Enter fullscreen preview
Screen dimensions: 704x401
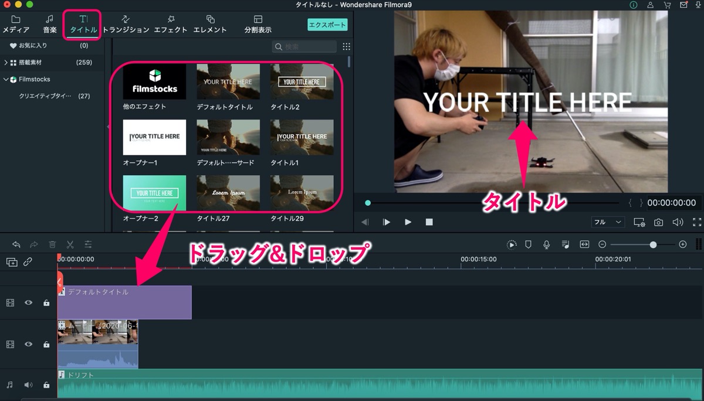click(697, 222)
